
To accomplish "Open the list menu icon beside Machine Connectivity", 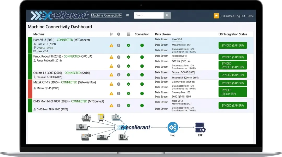I will click(127, 15).
